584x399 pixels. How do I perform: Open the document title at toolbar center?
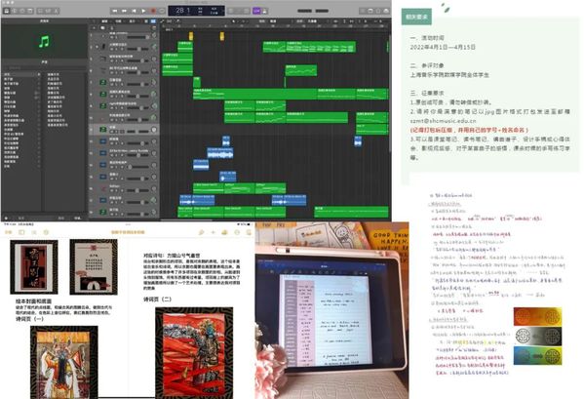(128, 232)
